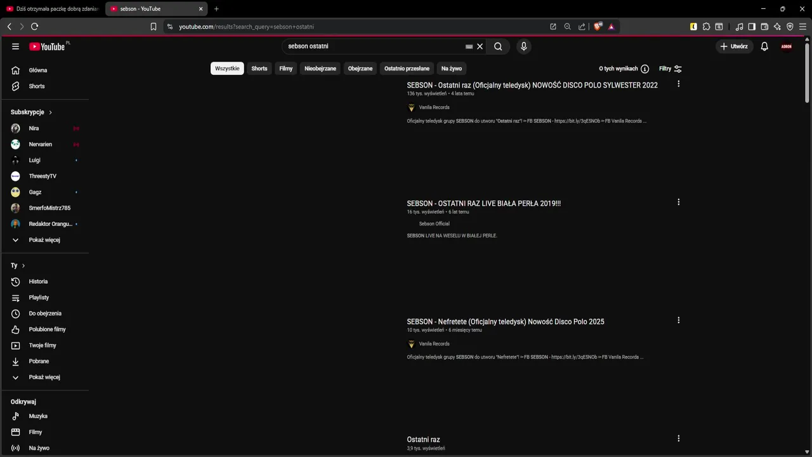Select the Filmy filter chip
The height and width of the screenshot is (457, 812).
pyautogui.click(x=286, y=69)
